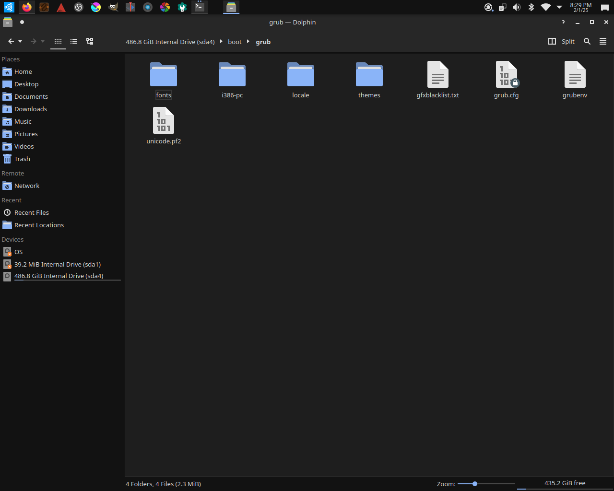The height and width of the screenshot is (491, 614).
Task: Click the Search magnifier icon
Action: (587, 42)
